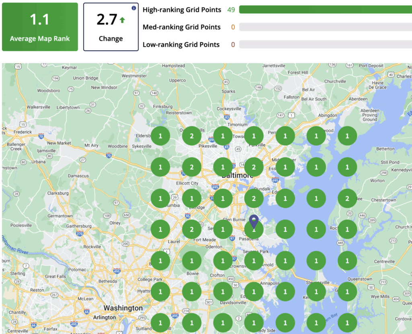
Task: Select the High-ranking Grid Points label
Action: tap(182, 10)
